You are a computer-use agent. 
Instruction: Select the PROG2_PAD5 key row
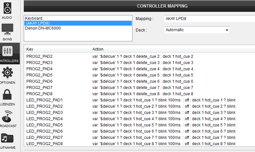coord(140,75)
